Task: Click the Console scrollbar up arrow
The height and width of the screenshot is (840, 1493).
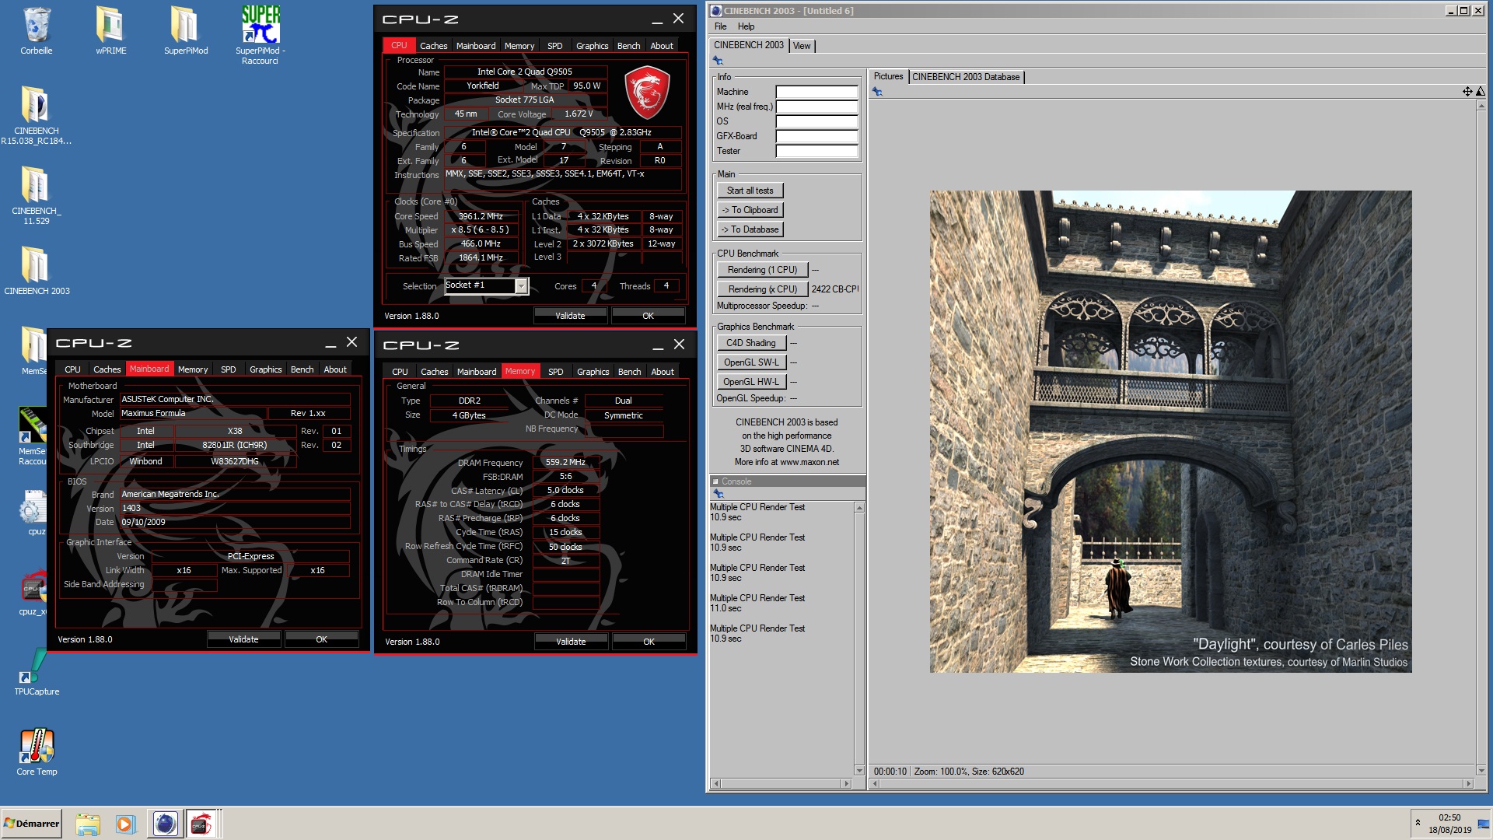Action: pos(859,508)
